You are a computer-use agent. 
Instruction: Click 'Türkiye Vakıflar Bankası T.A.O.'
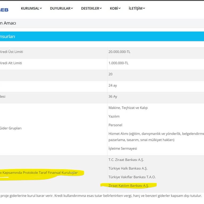click(132, 177)
